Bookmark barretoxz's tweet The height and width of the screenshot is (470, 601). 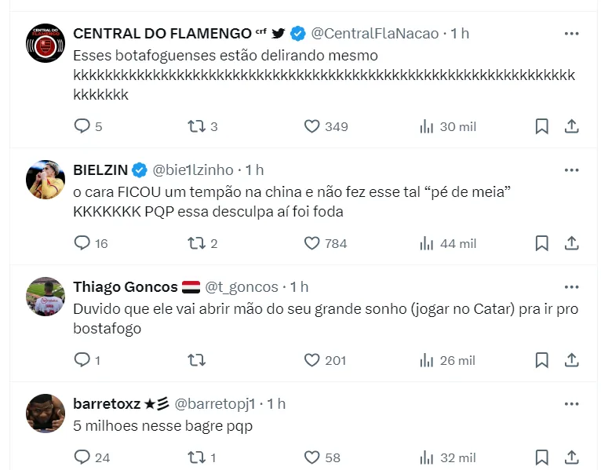tap(541, 457)
